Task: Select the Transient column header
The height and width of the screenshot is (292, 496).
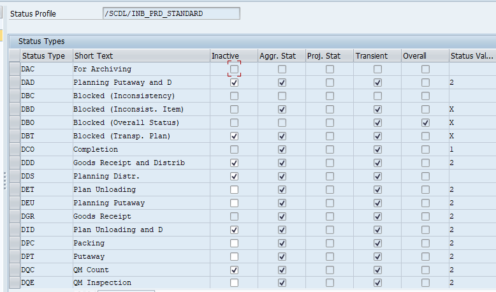Action: click(371, 56)
